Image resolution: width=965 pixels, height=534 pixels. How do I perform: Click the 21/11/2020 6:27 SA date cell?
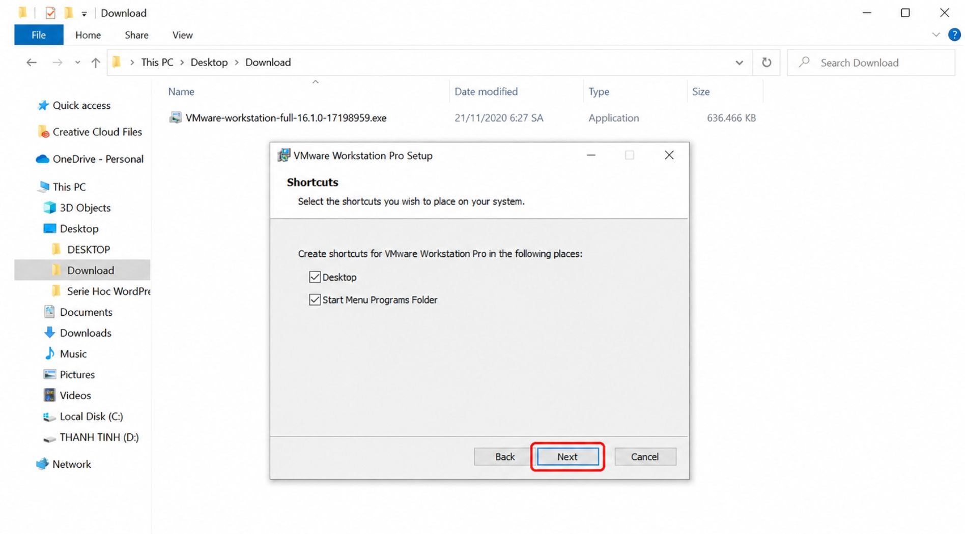tap(499, 118)
